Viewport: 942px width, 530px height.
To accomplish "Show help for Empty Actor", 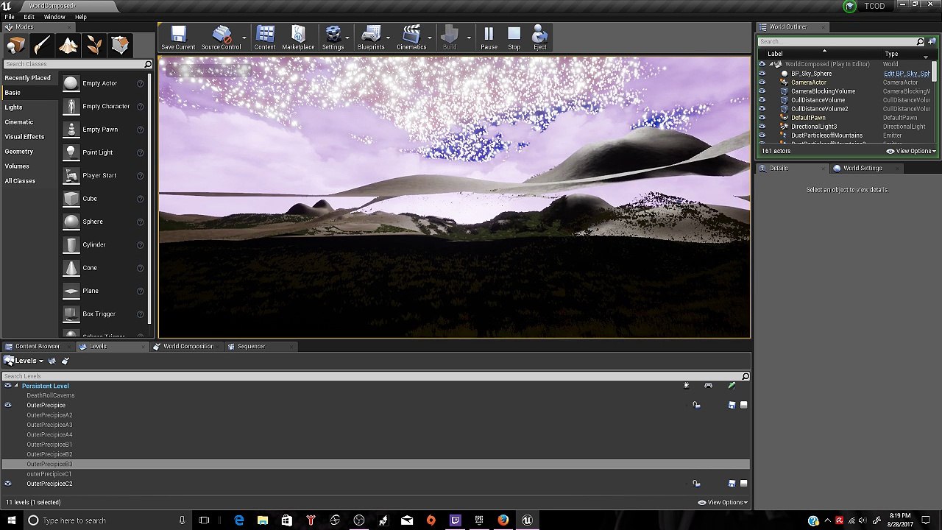I will pos(140,84).
